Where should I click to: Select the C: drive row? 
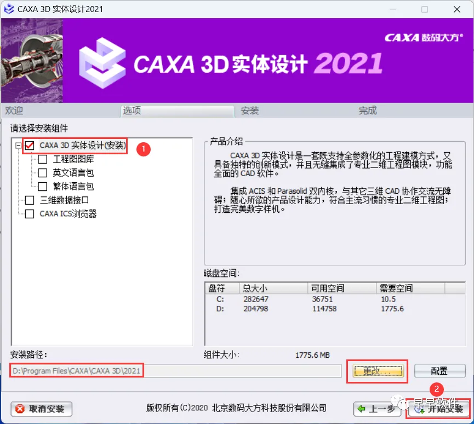point(335,299)
